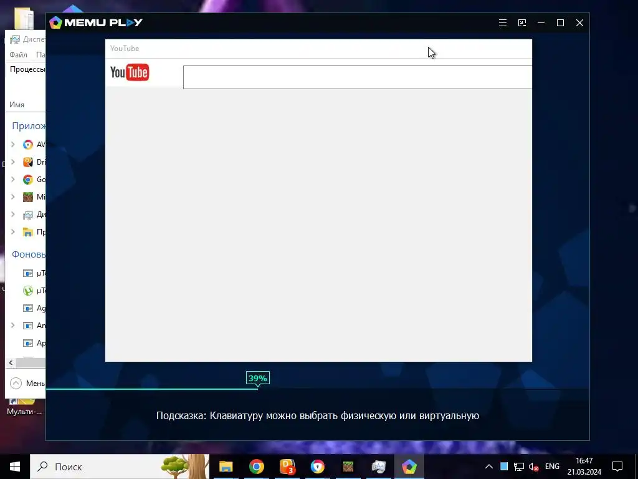This screenshot has height=479, width=638.
Task: Select green µTorrent icon in background processes
Action: click(x=27, y=291)
